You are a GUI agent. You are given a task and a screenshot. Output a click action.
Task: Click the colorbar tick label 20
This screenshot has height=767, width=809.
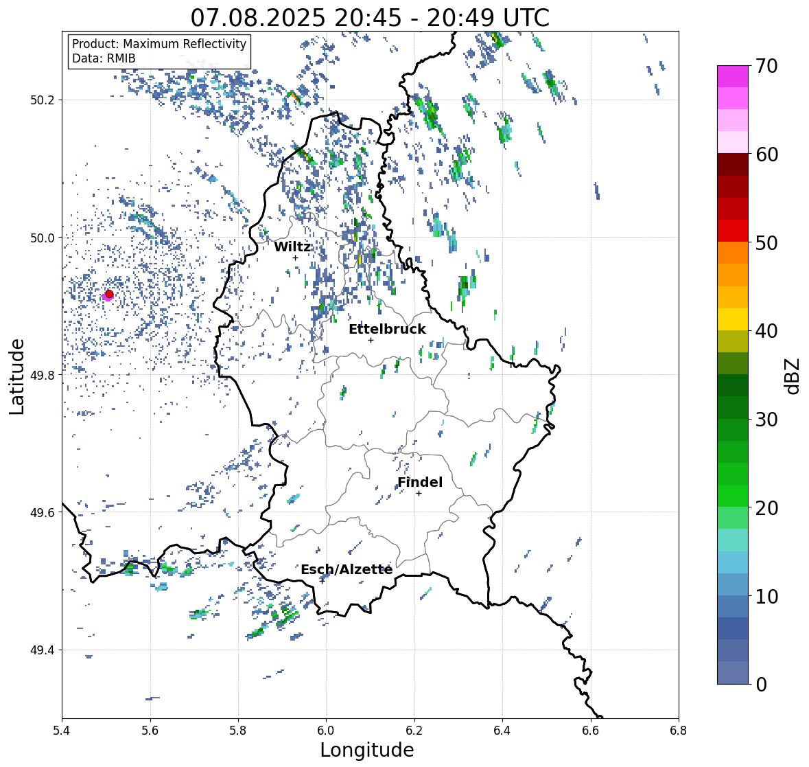click(766, 507)
